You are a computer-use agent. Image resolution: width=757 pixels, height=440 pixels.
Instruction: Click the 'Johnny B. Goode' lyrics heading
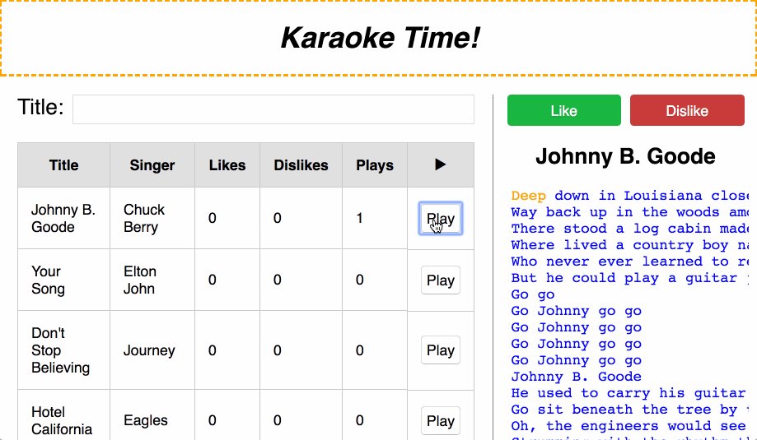click(x=625, y=156)
